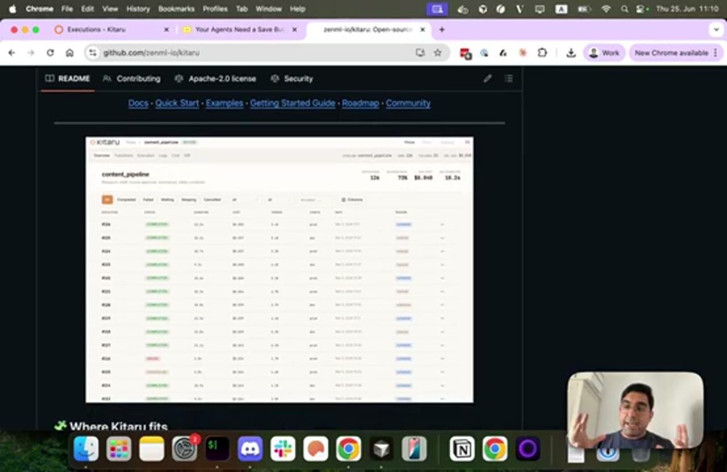Select the README tab
Viewport: 727px width, 472px height.
tap(68, 79)
